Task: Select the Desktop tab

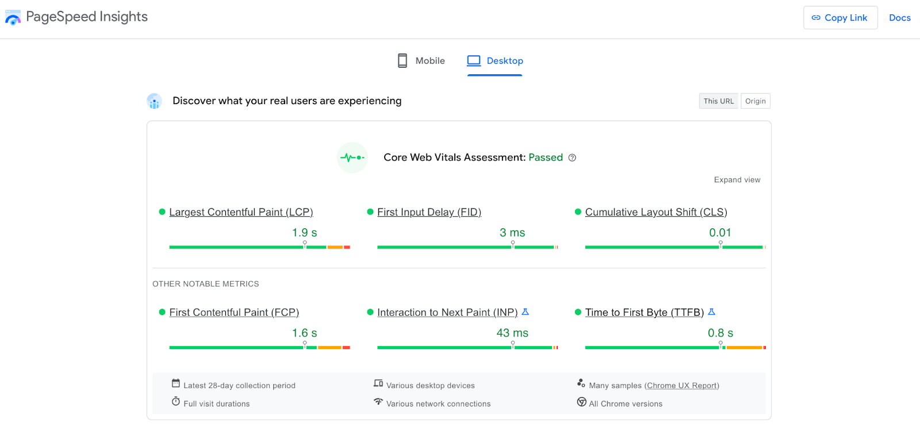Action: click(495, 61)
